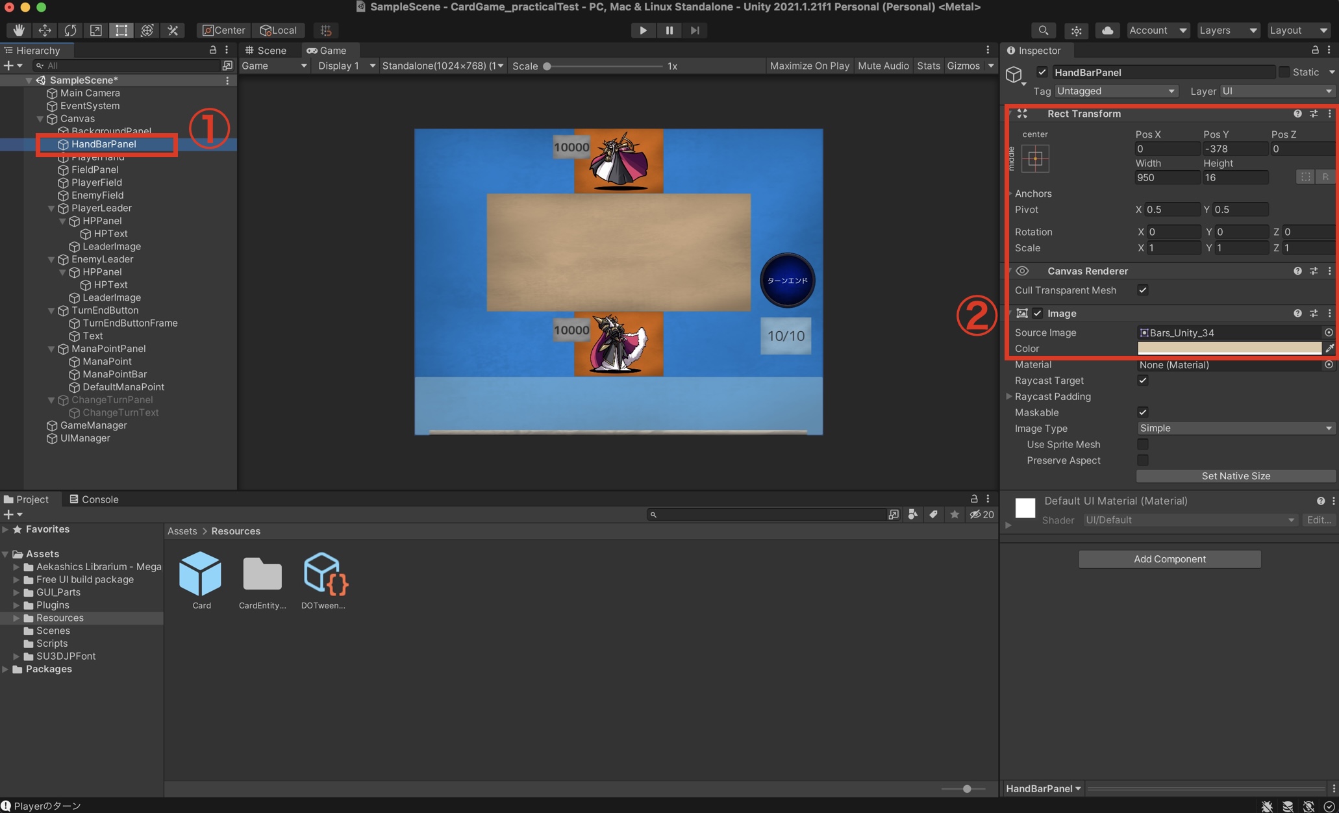Click Set Native Size button
Viewport: 1339px width, 813px height.
coord(1235,476)
